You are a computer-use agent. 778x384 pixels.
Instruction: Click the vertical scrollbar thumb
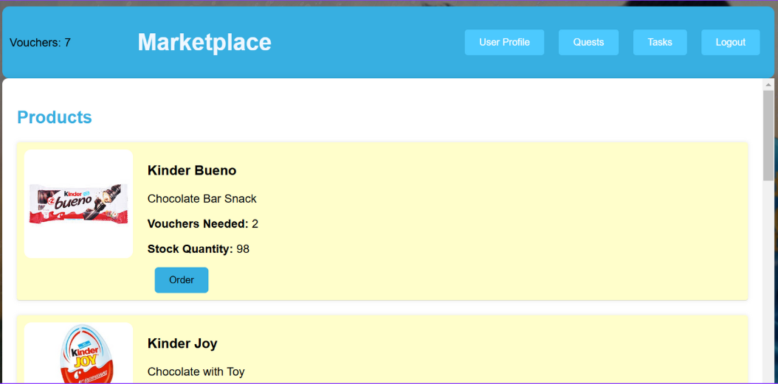768,136
